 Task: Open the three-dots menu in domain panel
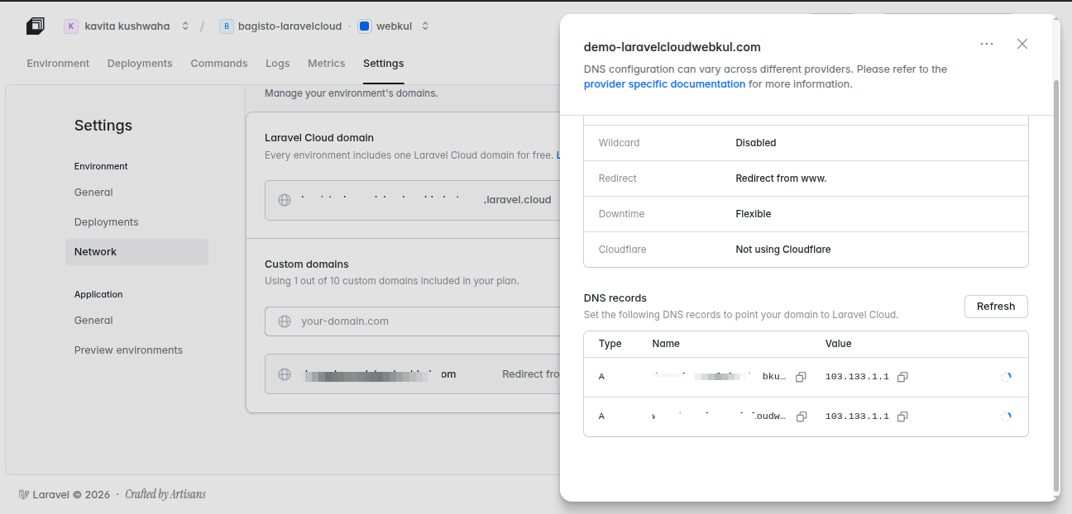(x=987, y=44)
